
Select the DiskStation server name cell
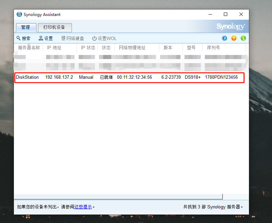tap(27, 77)
